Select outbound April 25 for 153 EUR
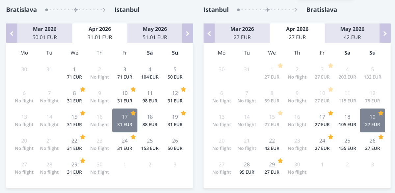395x193 pixels. [x=150, y=145]
